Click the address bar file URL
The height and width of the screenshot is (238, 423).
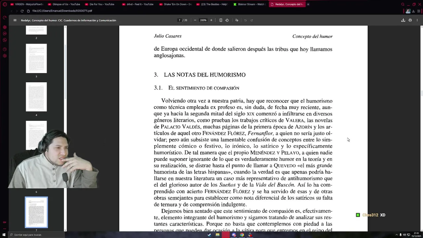point(62,11)
